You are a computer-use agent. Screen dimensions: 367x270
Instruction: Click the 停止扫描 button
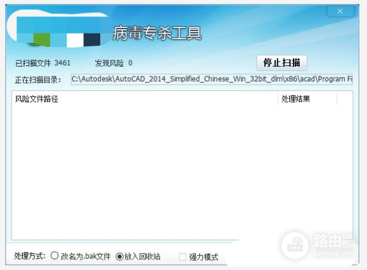[x=282, y=63]
